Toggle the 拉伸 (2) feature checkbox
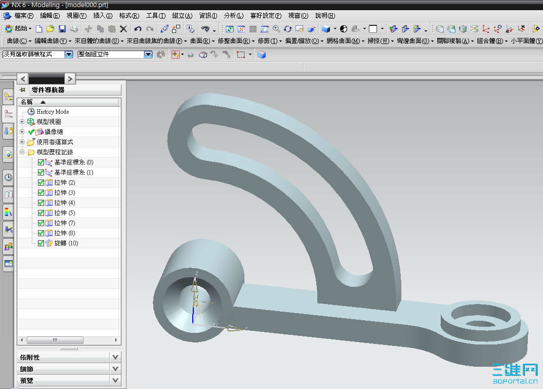This screenshot has width=543, height=389. 41,183
